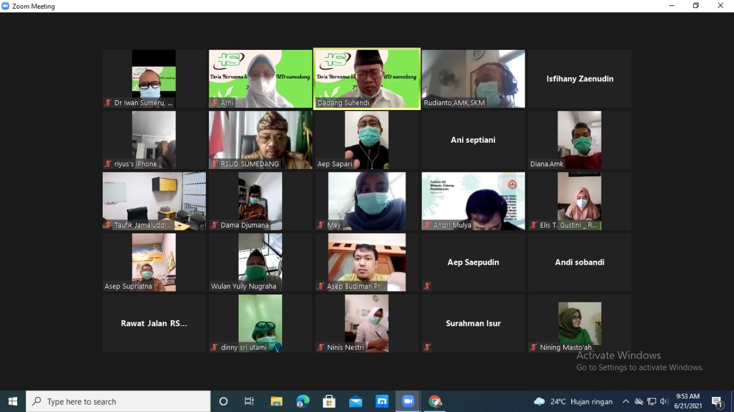This screenshot has height=412, width=734.
Task: Launch Google Chrome from the taskbar
Action: pyautogui.click(x=435, y=402)
